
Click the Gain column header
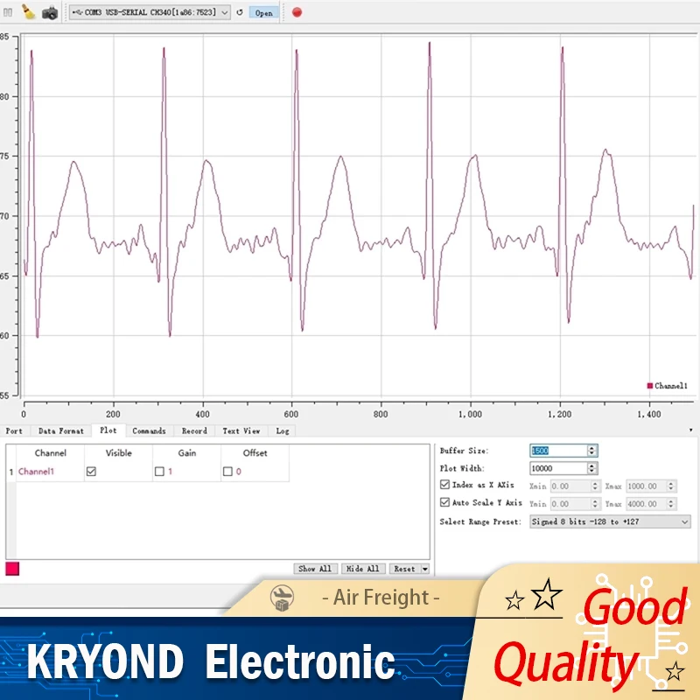pos(186,453)
